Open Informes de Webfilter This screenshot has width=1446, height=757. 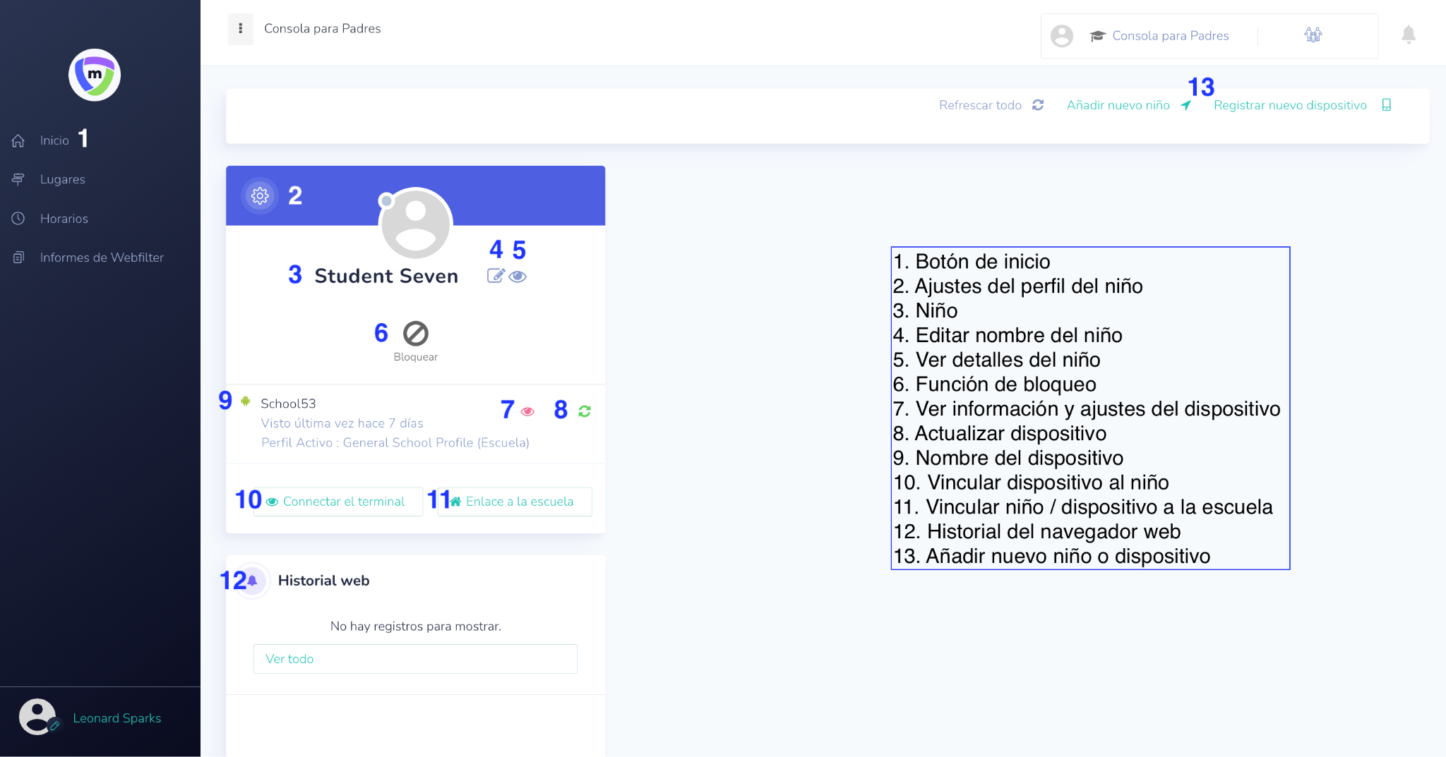coord(101,258)
